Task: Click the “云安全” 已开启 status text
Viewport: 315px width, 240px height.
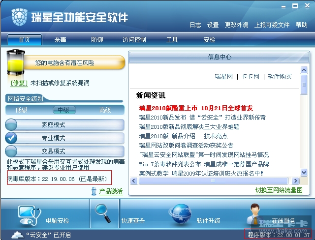Action: pyautogui.click(x=48, y=235)
